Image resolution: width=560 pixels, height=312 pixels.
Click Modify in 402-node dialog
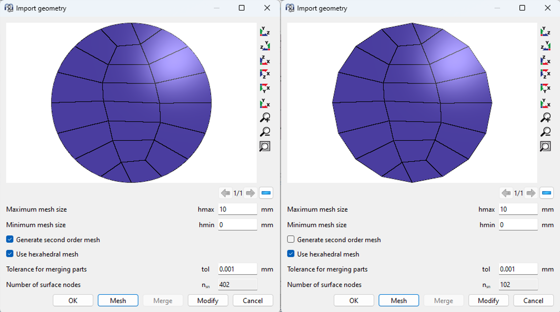[208, 300]
